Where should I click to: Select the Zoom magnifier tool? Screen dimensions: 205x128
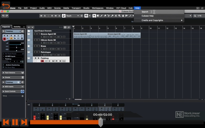119,16
